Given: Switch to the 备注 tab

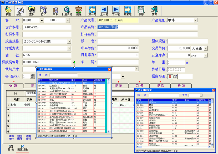Looking at the screenshot, I should [181, 86].
